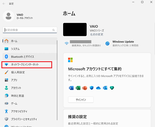Click the Bluetooth icon in sidebar

coord(6,56)
